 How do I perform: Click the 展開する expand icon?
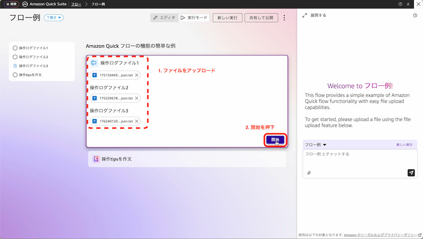click(305, 15)
